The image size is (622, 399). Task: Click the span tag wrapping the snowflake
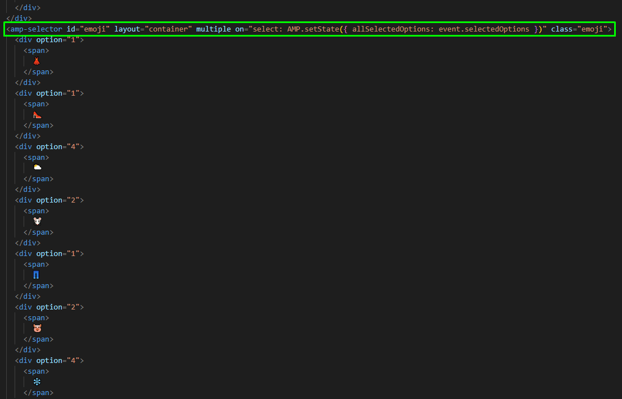(35, 371)
